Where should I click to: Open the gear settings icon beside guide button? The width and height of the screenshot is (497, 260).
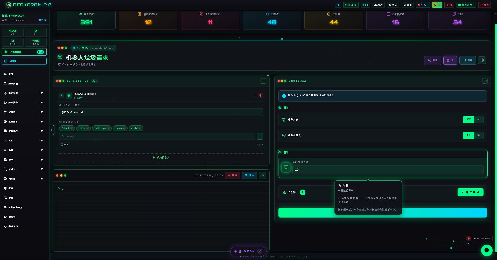pyautogui.click(x=482, y=60)
